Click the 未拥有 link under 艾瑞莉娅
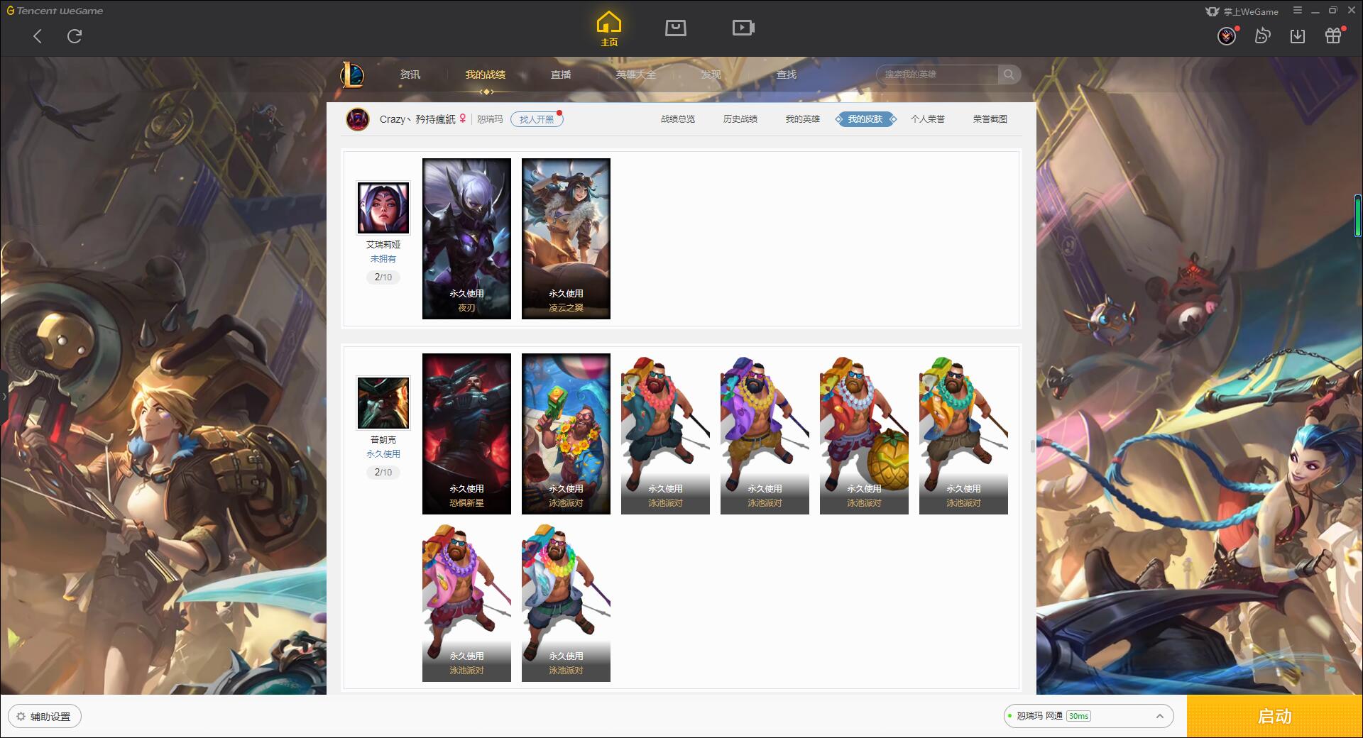The image size is (1363, 738). (383, 259)
